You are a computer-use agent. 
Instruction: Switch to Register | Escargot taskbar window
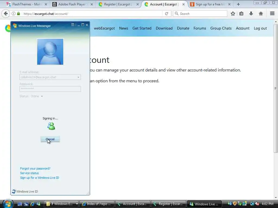click(x=168, y=204)
